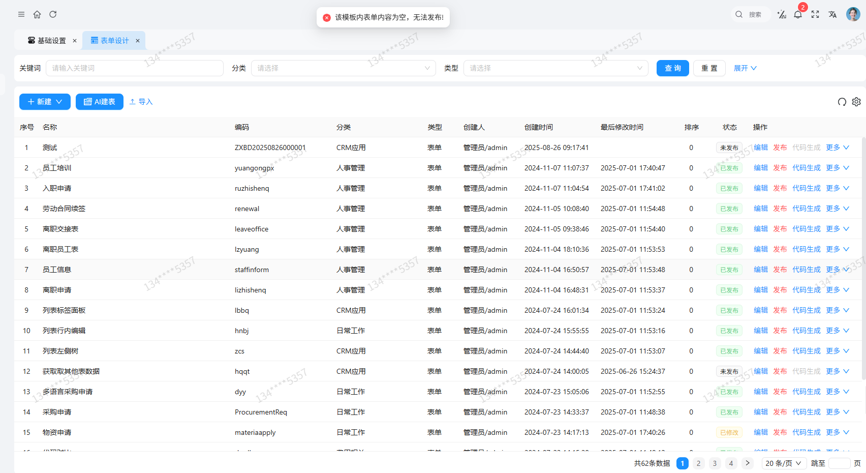Go to home via house icon

(x=37, y=14)
